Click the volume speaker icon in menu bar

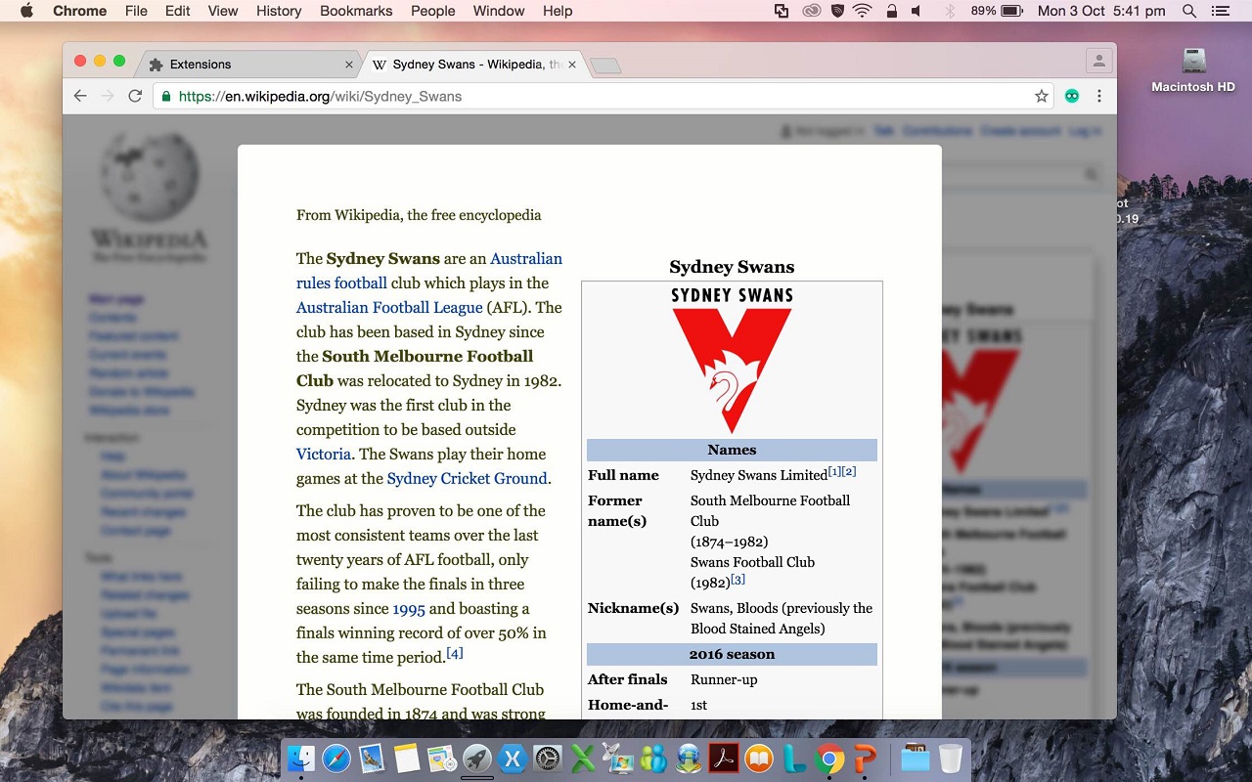tap(917, 11)
